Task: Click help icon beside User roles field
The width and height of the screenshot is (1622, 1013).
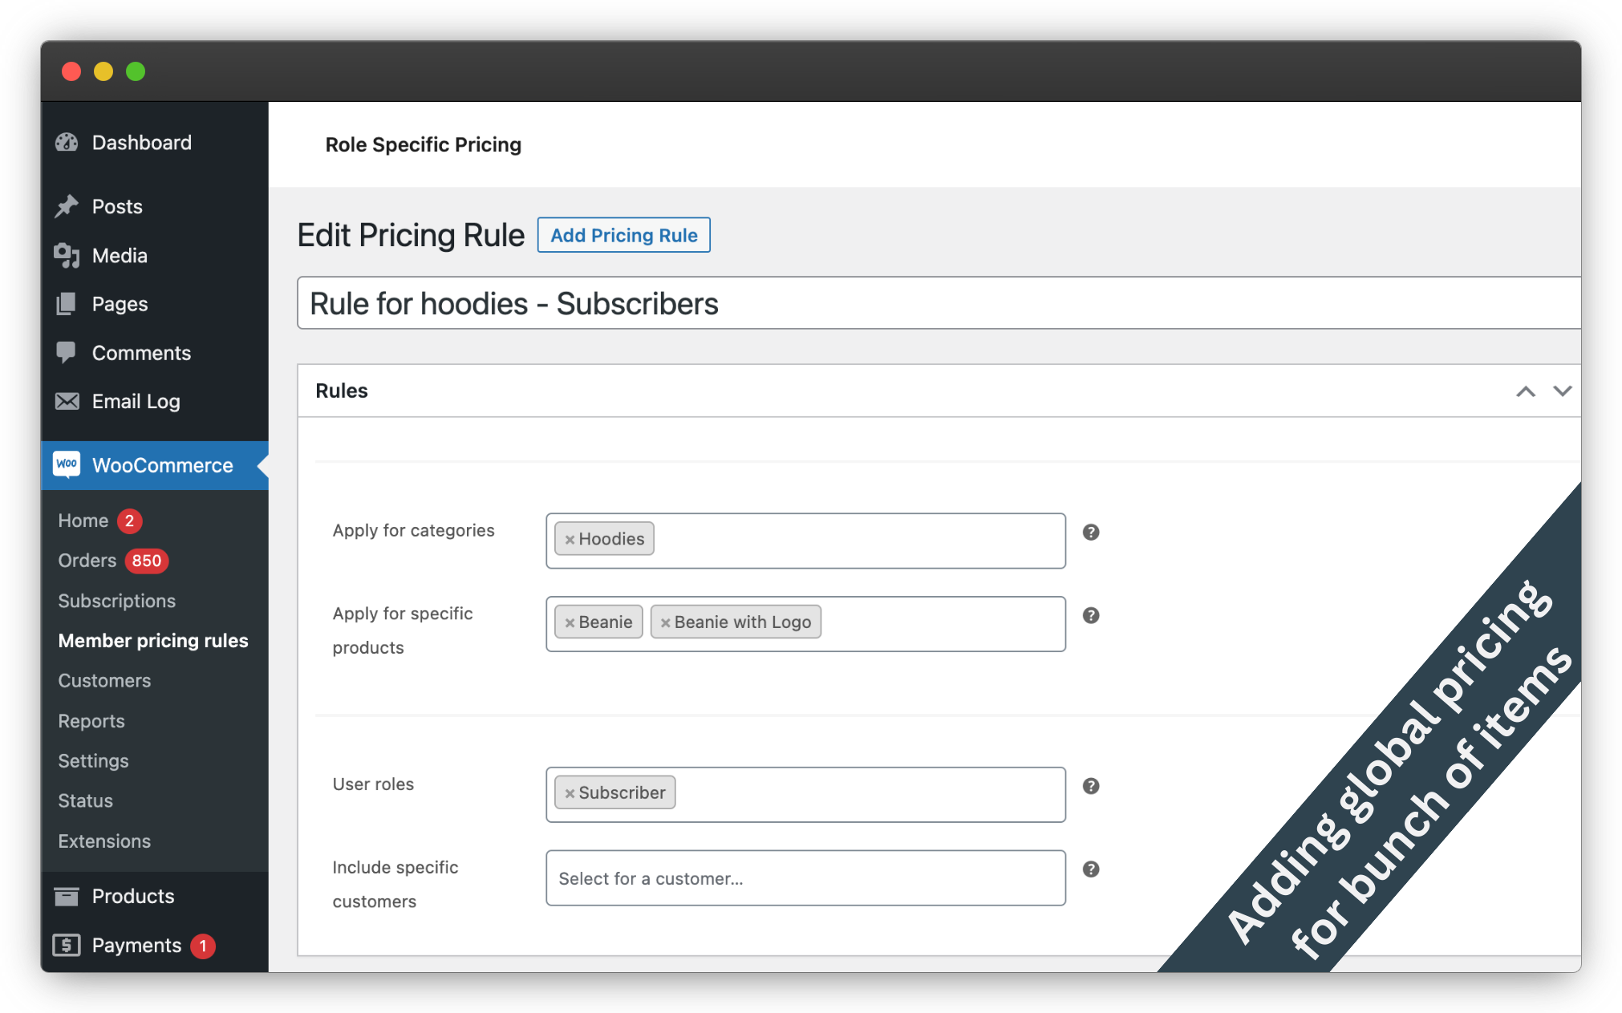Action: click(1090, 786)
